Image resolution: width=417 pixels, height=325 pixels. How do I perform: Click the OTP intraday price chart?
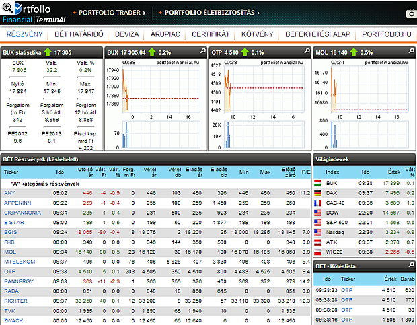tap(264, 89)
